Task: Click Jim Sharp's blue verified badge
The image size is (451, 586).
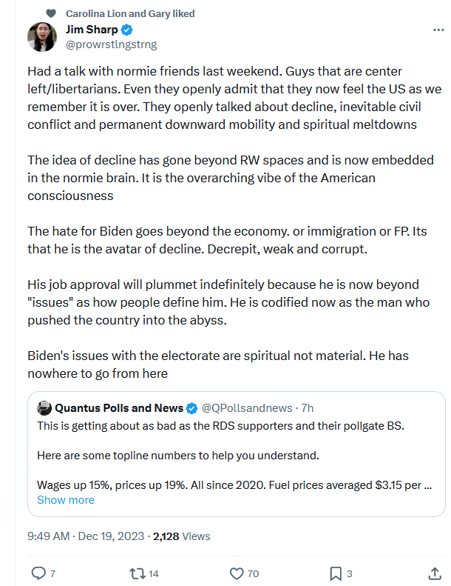Action: (127, 30)
